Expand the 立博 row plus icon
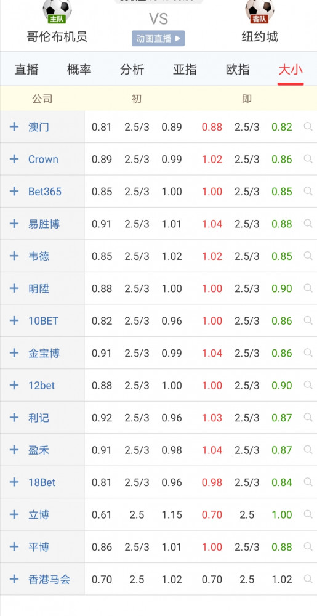The width and height of the screenshot is (317, 616). point(14,514)
